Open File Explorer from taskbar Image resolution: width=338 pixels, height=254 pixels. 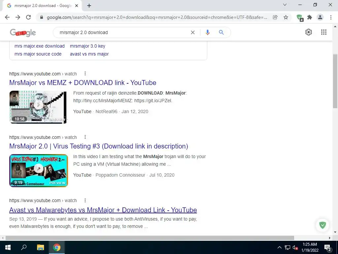[x=40, y=247]
